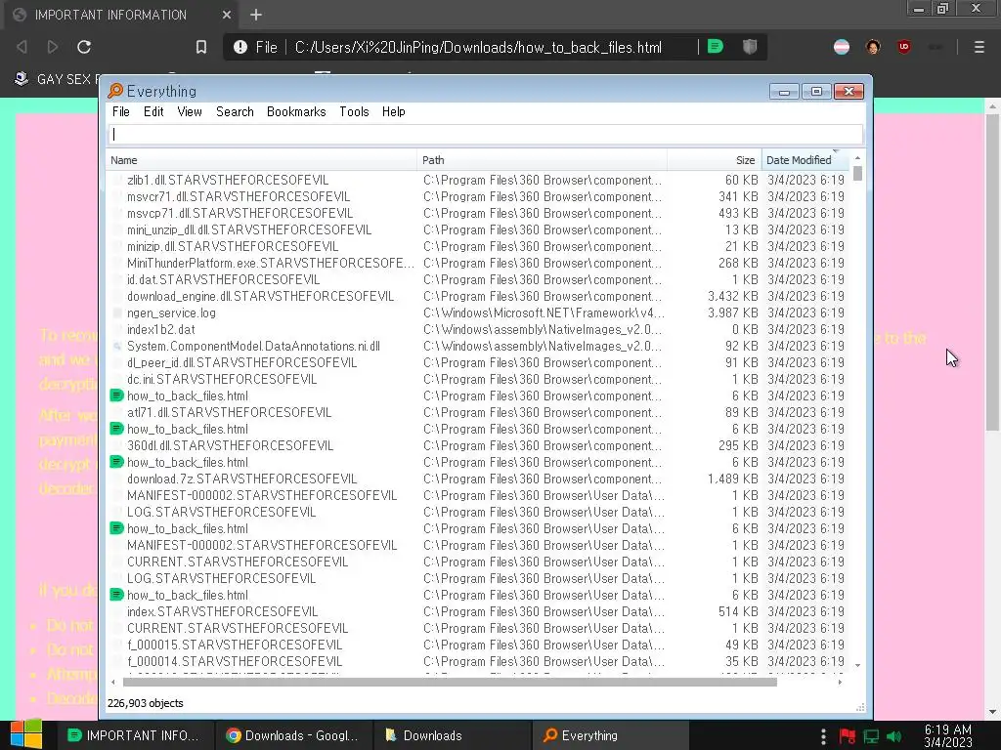Viewport: 1001px width, 750px height.
Task: Switch to Downloads folder taskbar item
Action: (x=452, y=735)
